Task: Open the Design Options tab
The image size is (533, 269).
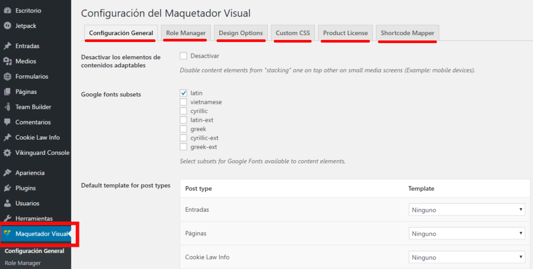Action: 240,33
